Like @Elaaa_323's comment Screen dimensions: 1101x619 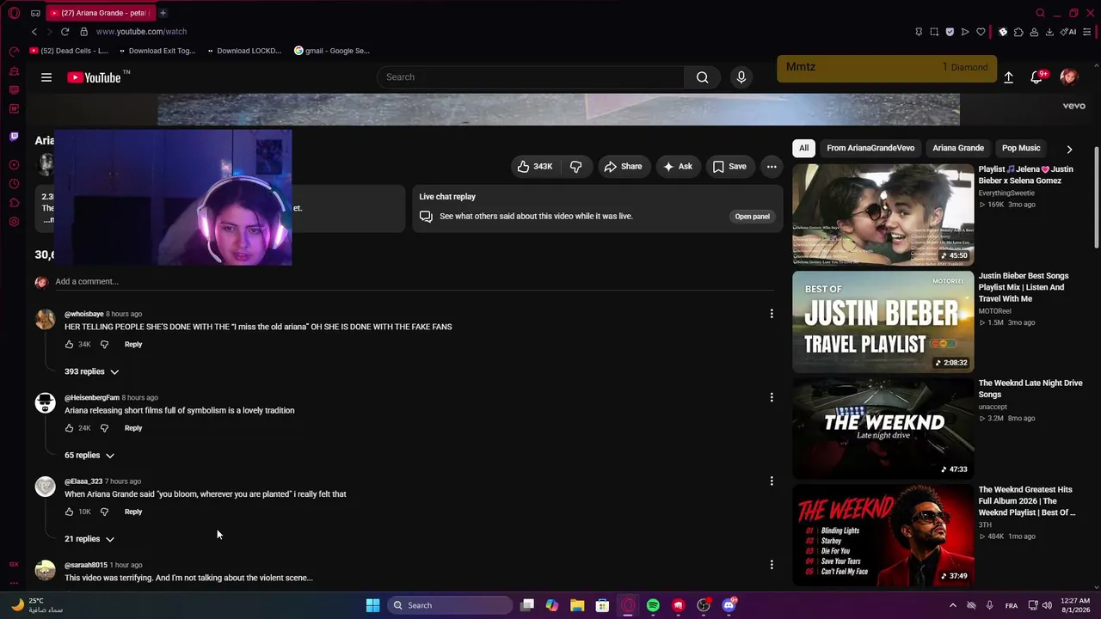(70, 512)
